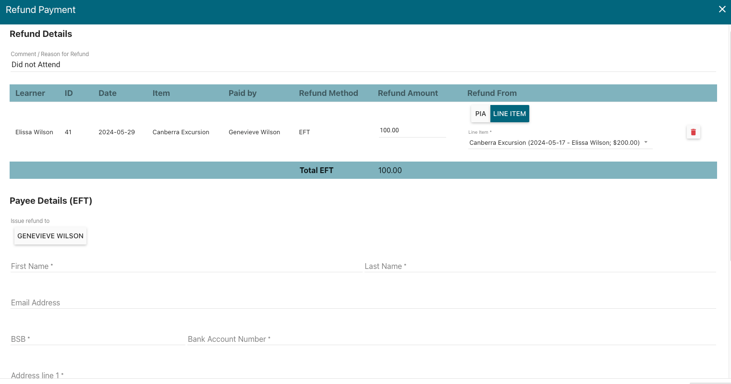
Task: Edit the Refund Amount value 100.00
Action: [x=412, y=130]
